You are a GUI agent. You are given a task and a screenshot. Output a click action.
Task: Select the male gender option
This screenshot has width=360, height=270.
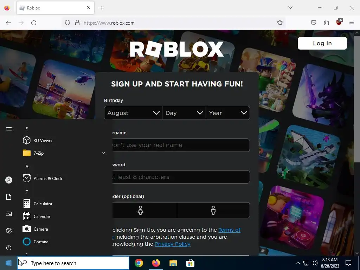coord(213,210)
